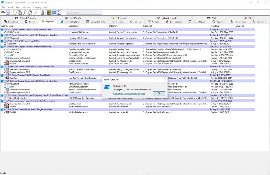Open the Options menu
The image size is (270, 175).
pos(27,7)
